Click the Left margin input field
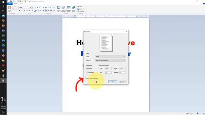Screen dimensions: 205x115 [108, 68]
